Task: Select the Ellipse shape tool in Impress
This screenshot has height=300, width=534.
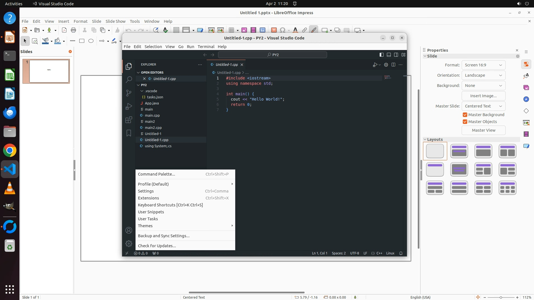Action: pos(91,41)
